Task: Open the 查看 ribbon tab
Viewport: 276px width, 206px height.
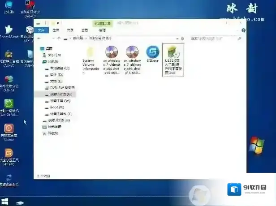Action: [x=85, y=30]
